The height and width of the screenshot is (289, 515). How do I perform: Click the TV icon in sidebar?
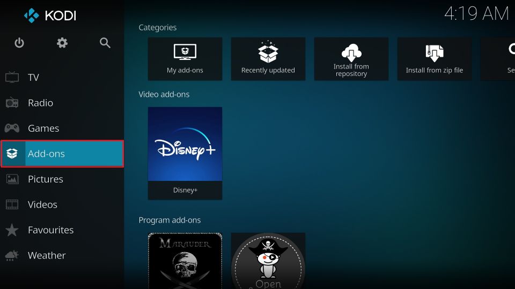[12, 77]
